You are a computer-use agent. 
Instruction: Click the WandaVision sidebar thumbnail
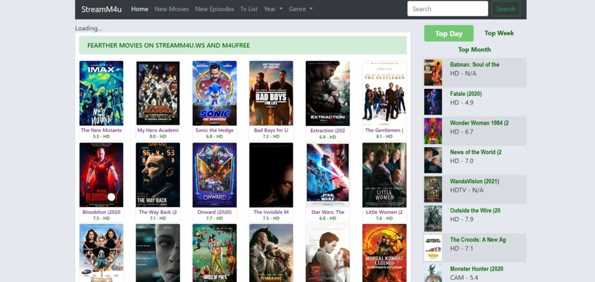click(433, 190)
